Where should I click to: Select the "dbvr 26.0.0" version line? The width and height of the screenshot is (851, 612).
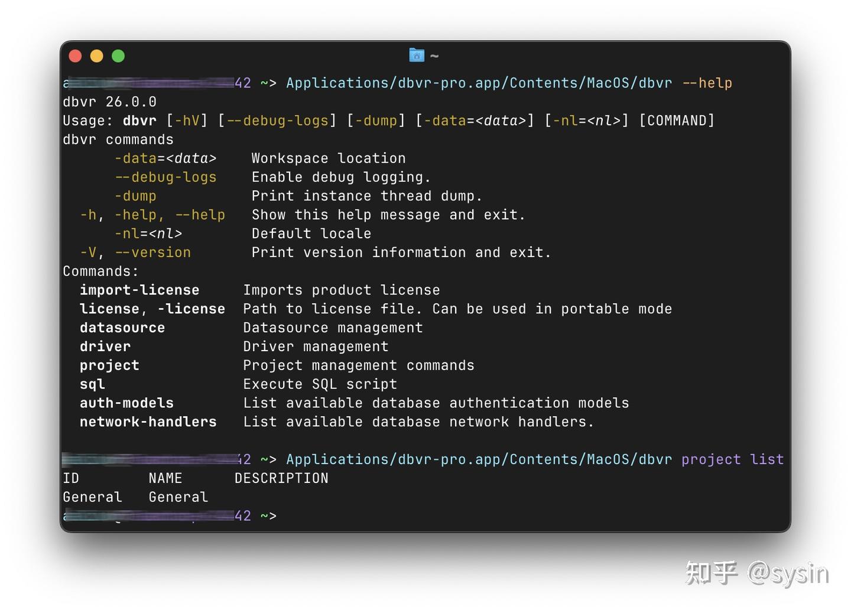[x=109, y=102]
